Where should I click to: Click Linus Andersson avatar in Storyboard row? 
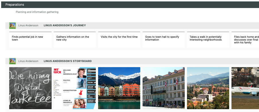click(12, 61)
